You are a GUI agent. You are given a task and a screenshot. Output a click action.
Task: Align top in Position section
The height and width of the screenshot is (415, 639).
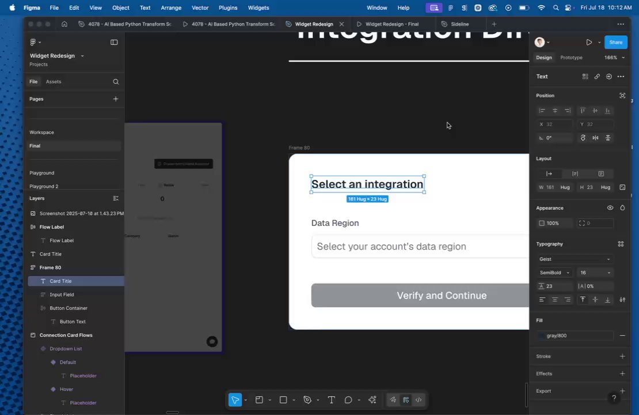click(583, 111)
